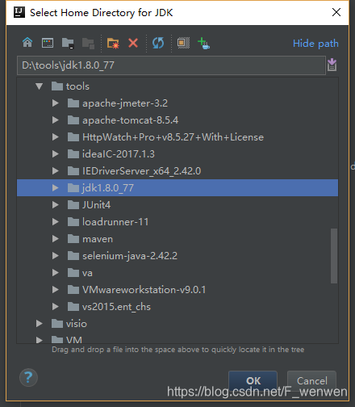Open recent paths history icon
This screenshot has height=407, width=355.
click(332, 65)
